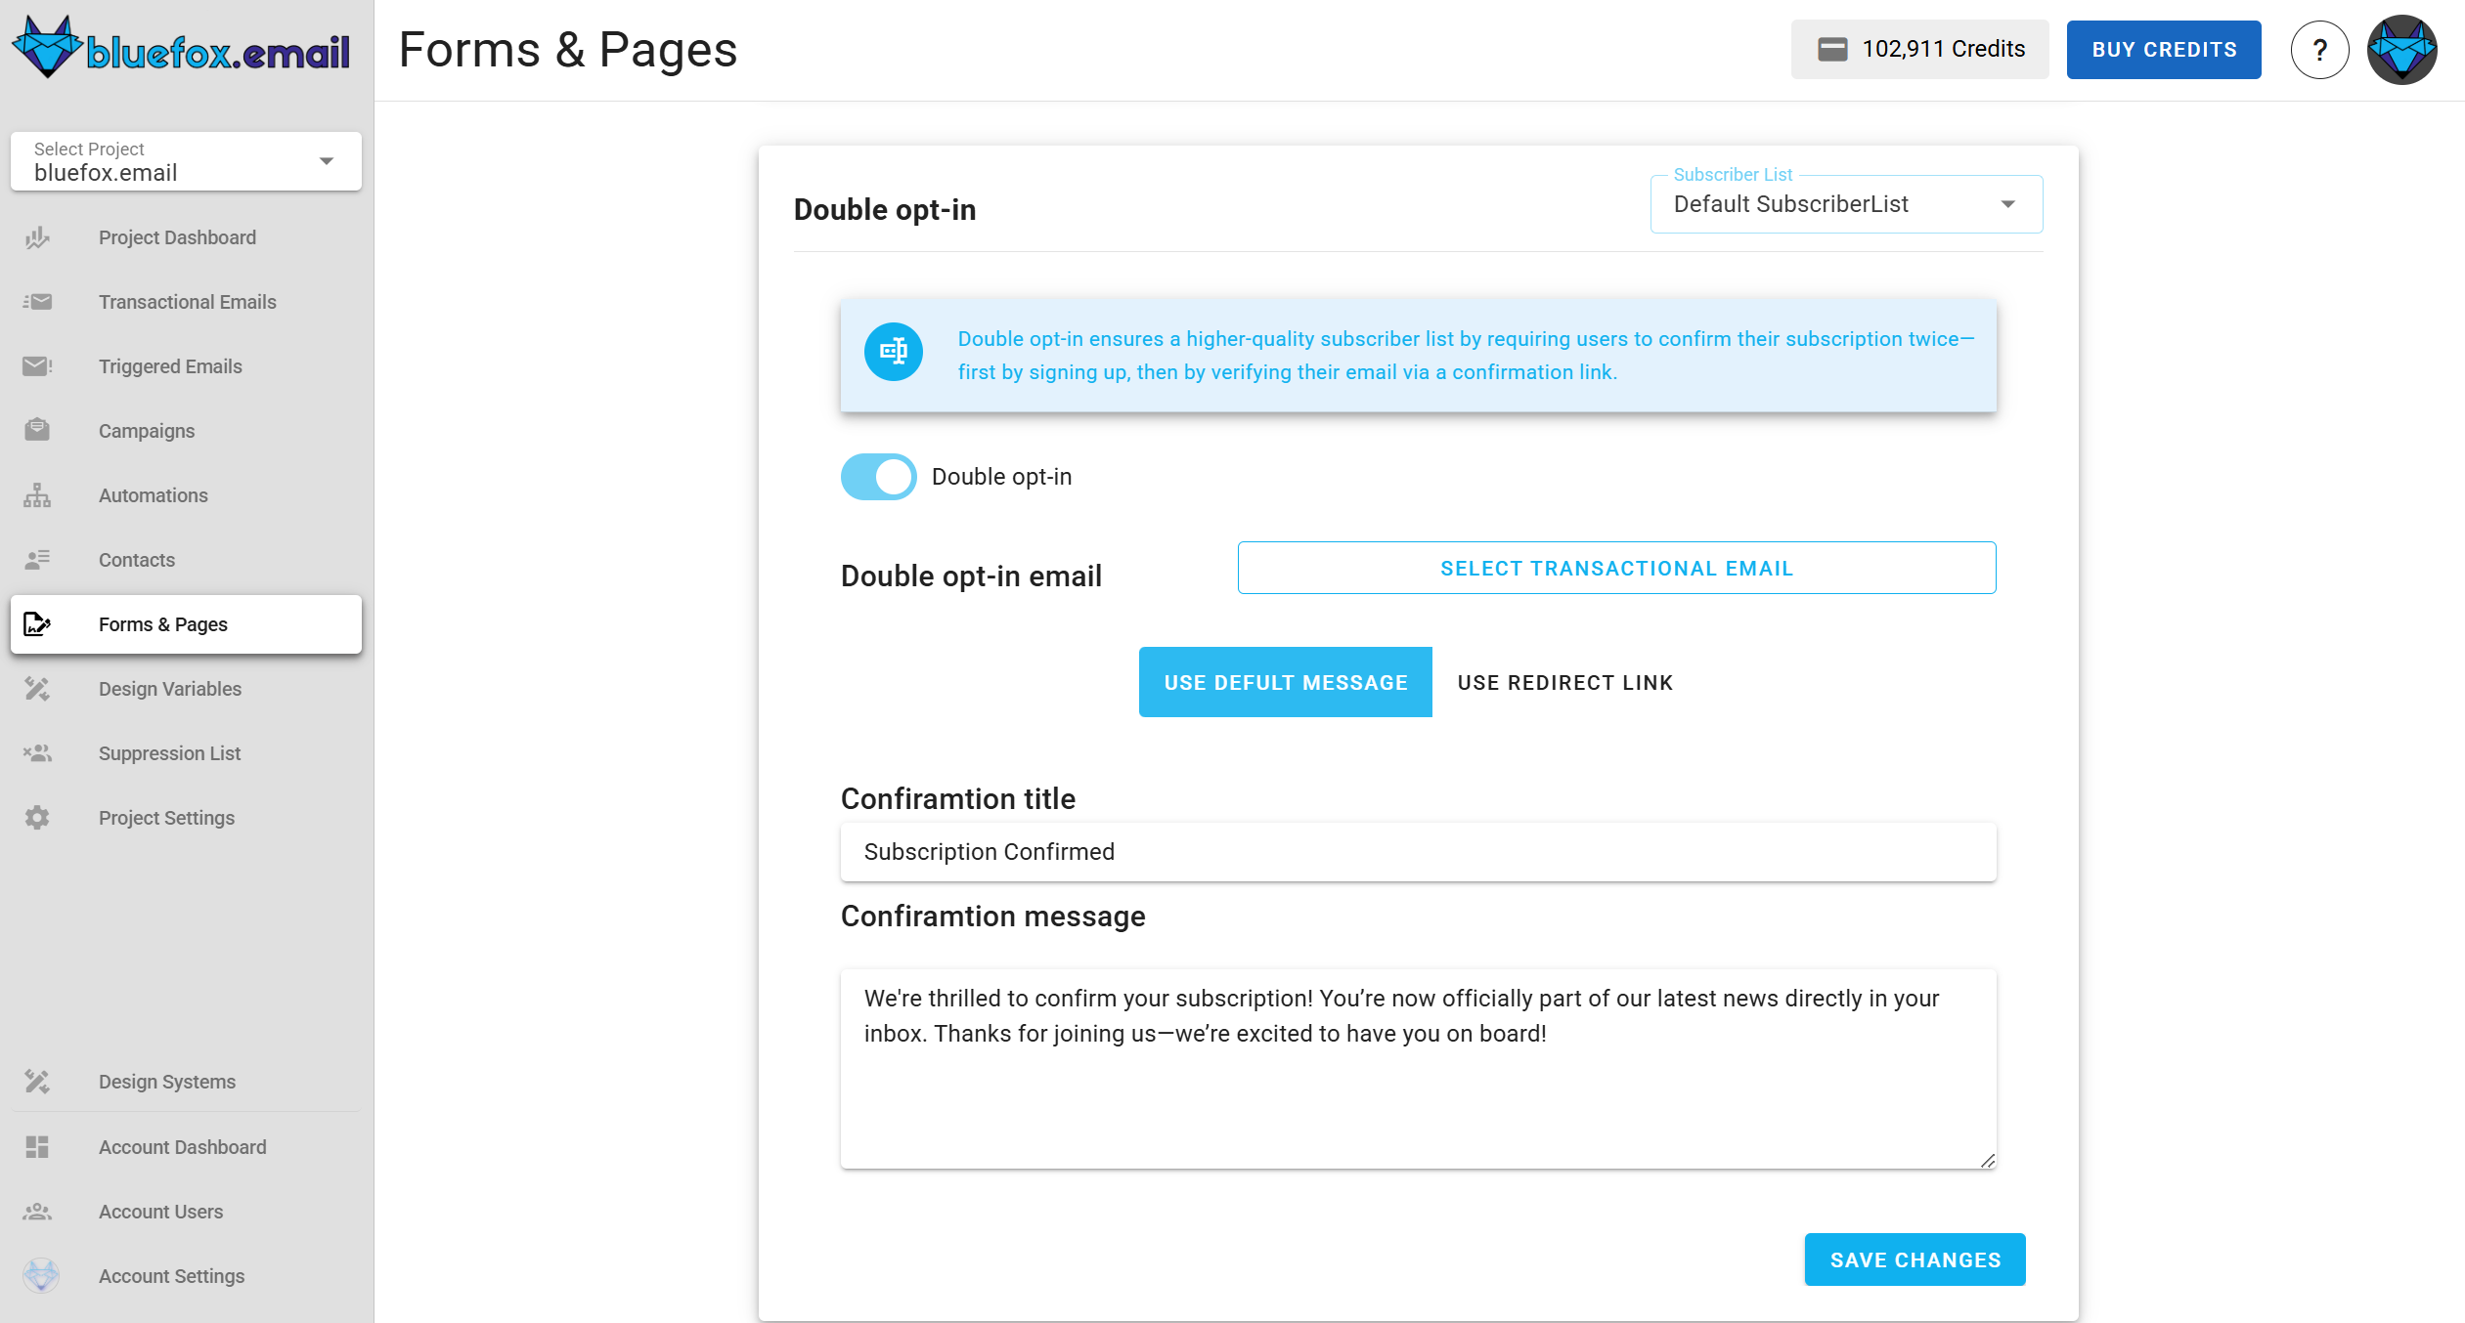Click the Save Changes button

click(x=1915, y=1259)
